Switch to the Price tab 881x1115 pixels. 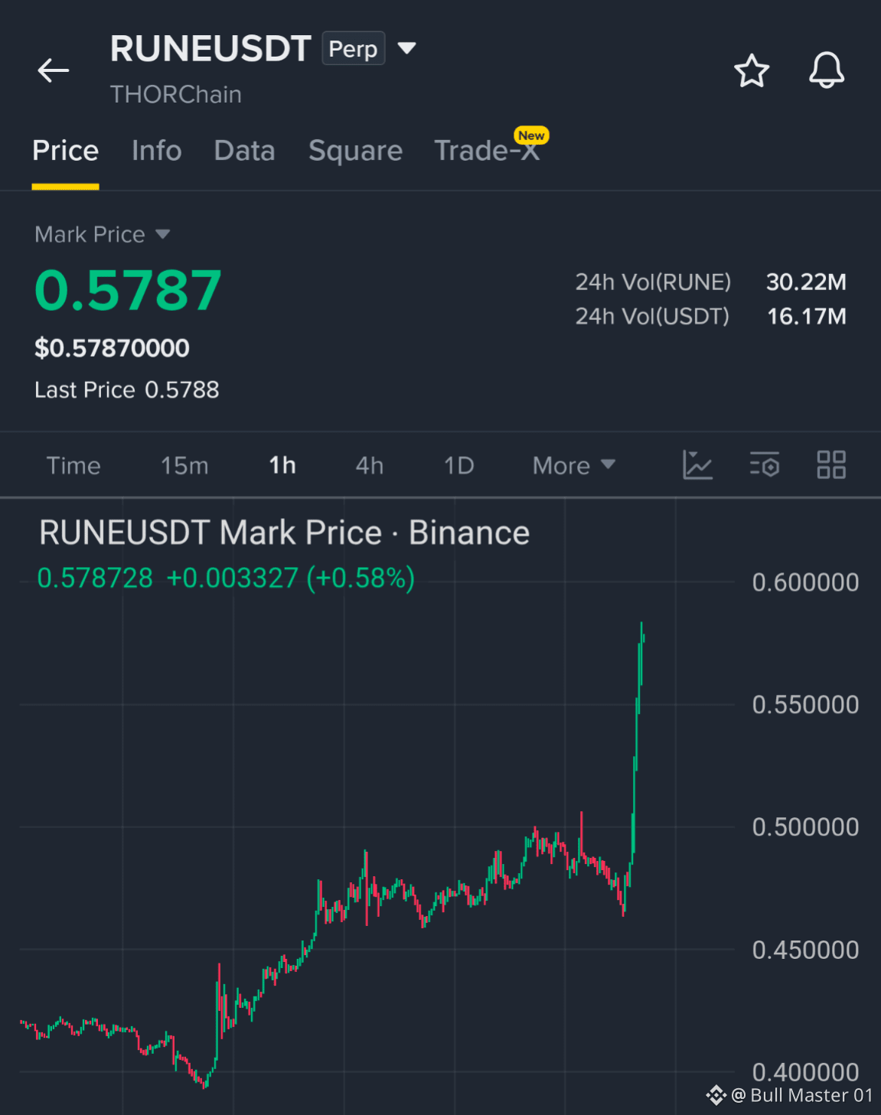pos(65,151)
